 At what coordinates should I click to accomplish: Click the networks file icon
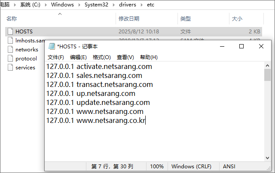pos(10,49)
